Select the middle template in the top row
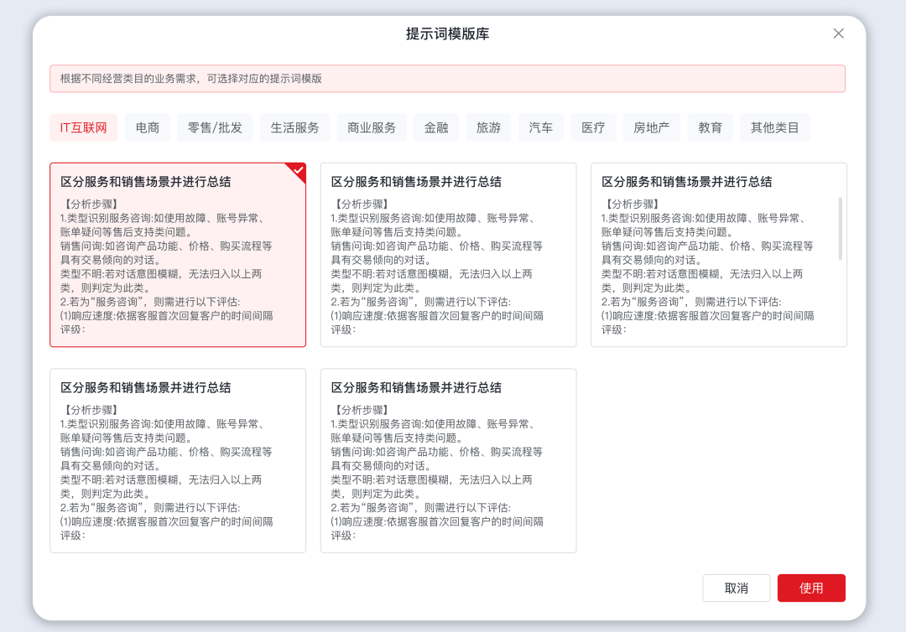Screen dimensions: 906x632 click(448, 251)
